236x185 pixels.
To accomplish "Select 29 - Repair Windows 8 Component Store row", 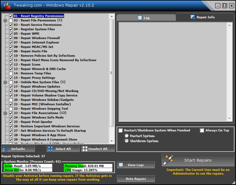I will coord(45,140).
